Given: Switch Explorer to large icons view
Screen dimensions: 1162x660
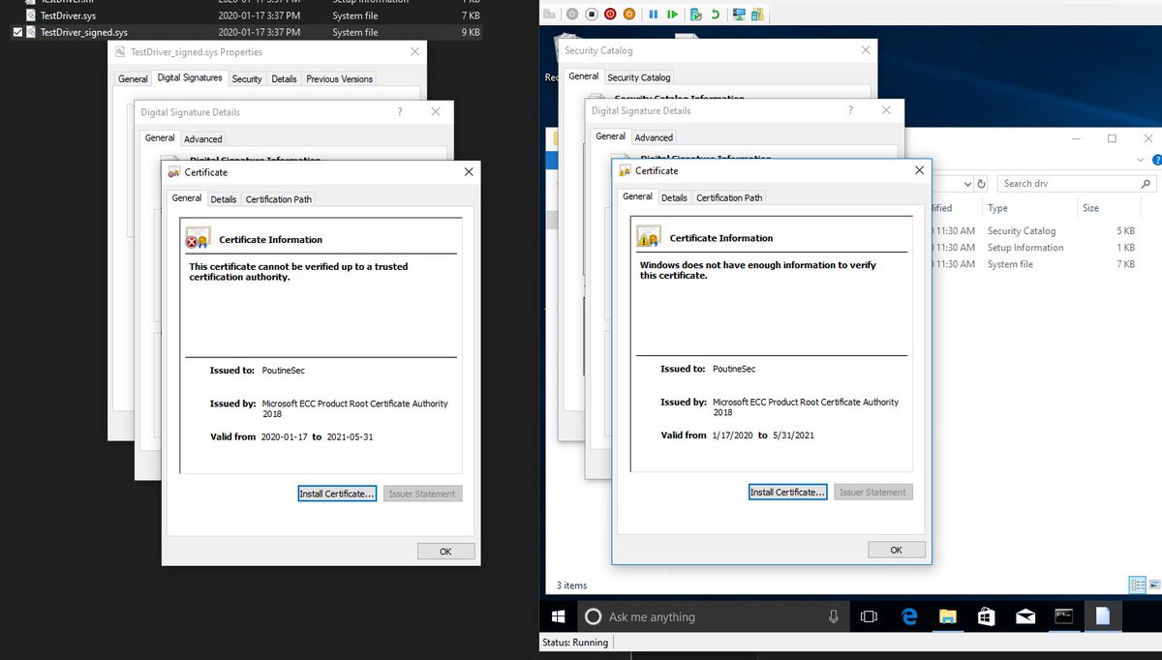Looking at the screenshot, I should (x=1153, y=585).
